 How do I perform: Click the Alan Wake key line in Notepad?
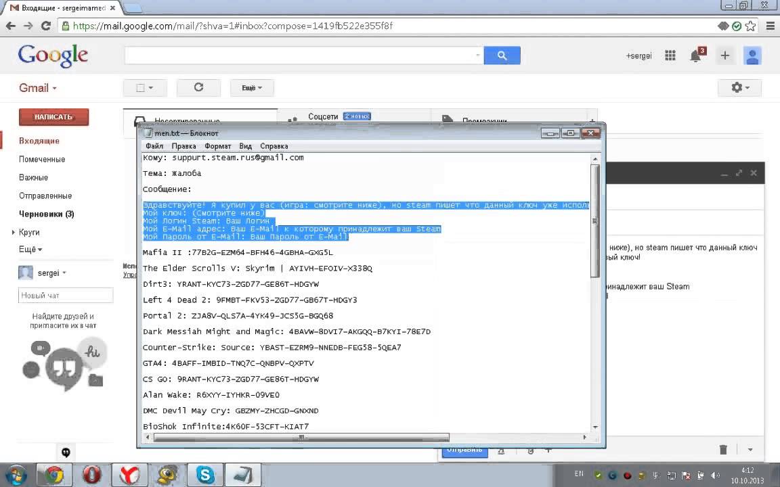click(x=211, y=395)
